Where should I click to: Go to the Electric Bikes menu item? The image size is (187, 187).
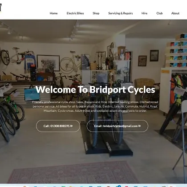75,13
